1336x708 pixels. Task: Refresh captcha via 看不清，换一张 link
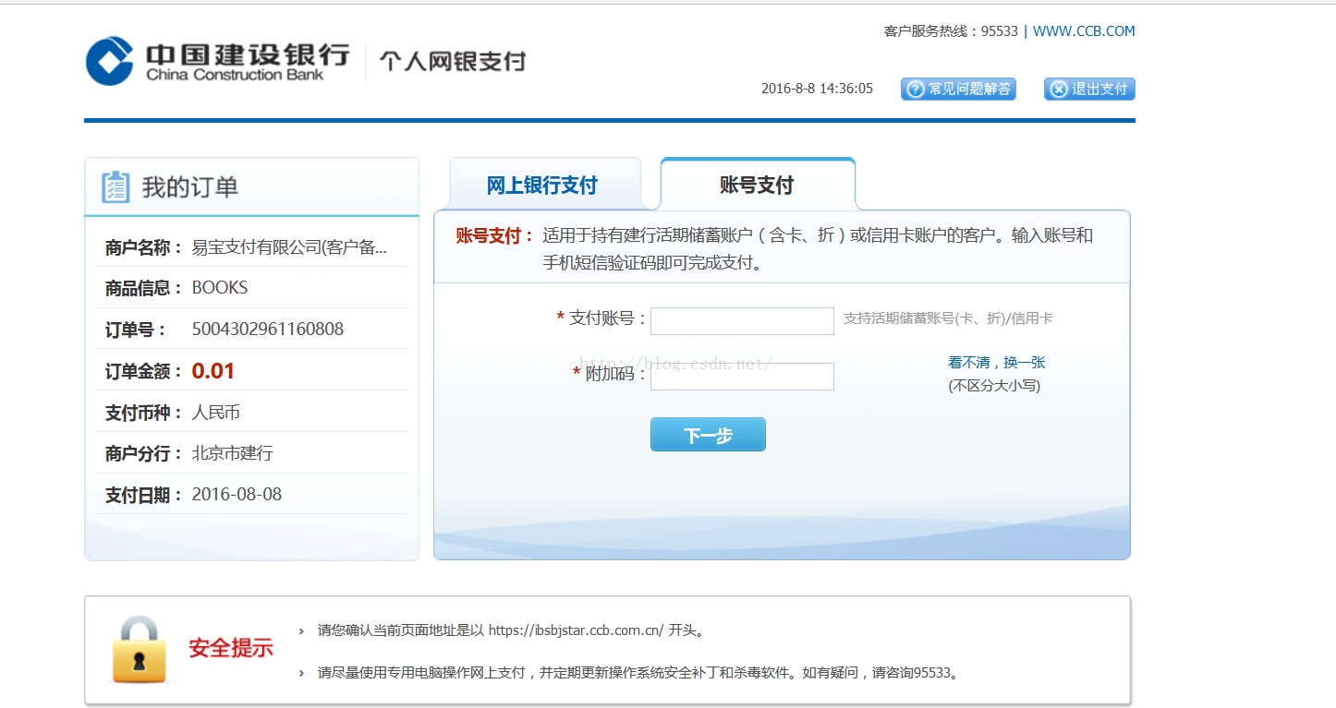point(997,363)
